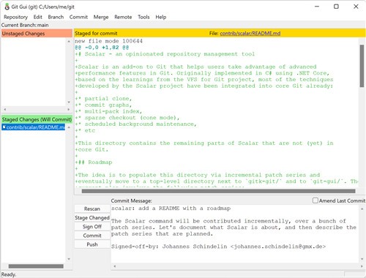The width and height of the screenshot is (366, 278).
Task: Click the down arrow of Unstaged Changes scrollbar
Action: point(69,102)
